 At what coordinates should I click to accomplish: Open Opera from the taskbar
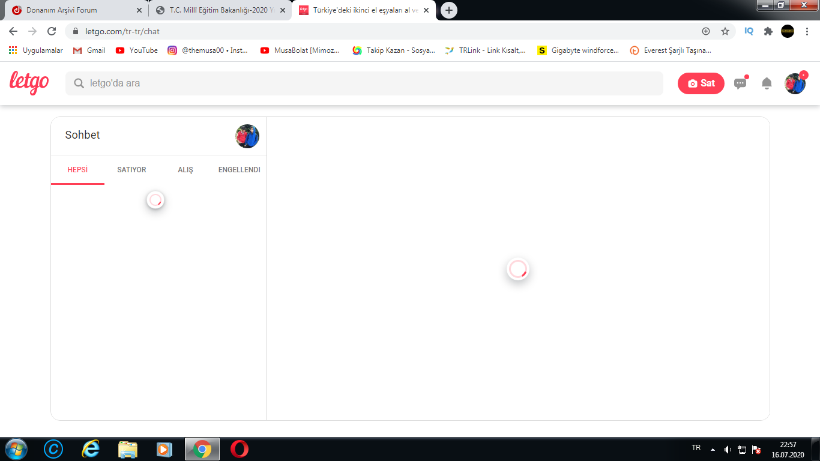[240, 449]
